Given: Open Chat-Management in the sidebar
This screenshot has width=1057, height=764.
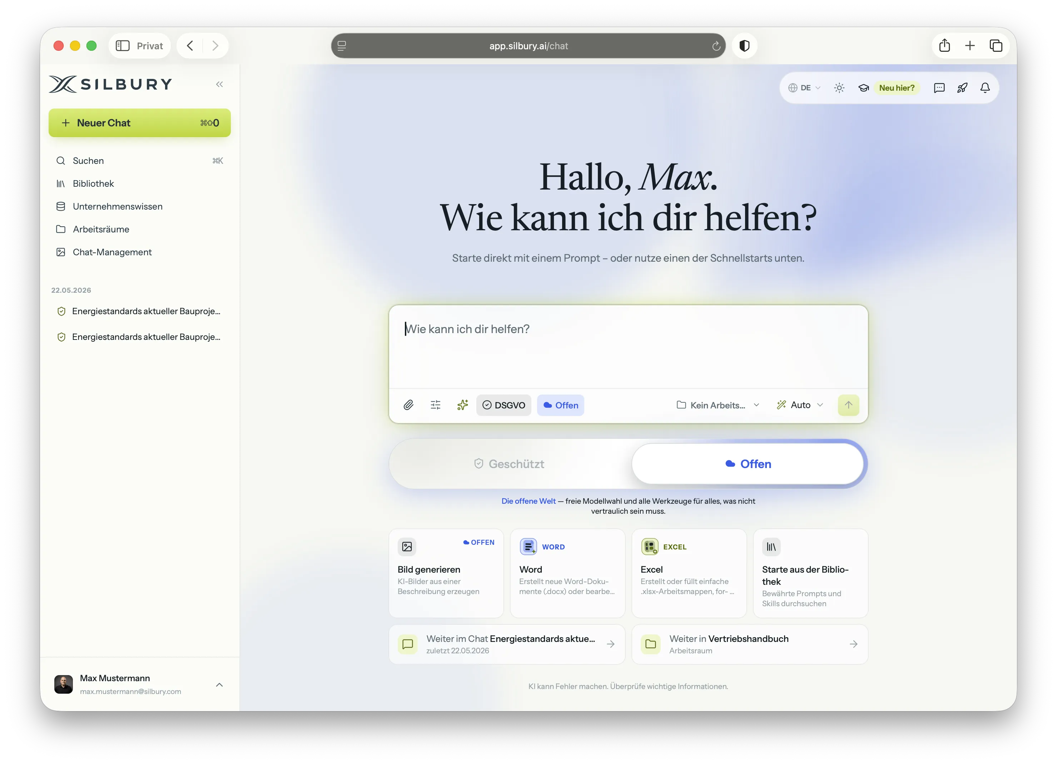Looking at the screenshot, I should tap(139, 252).
